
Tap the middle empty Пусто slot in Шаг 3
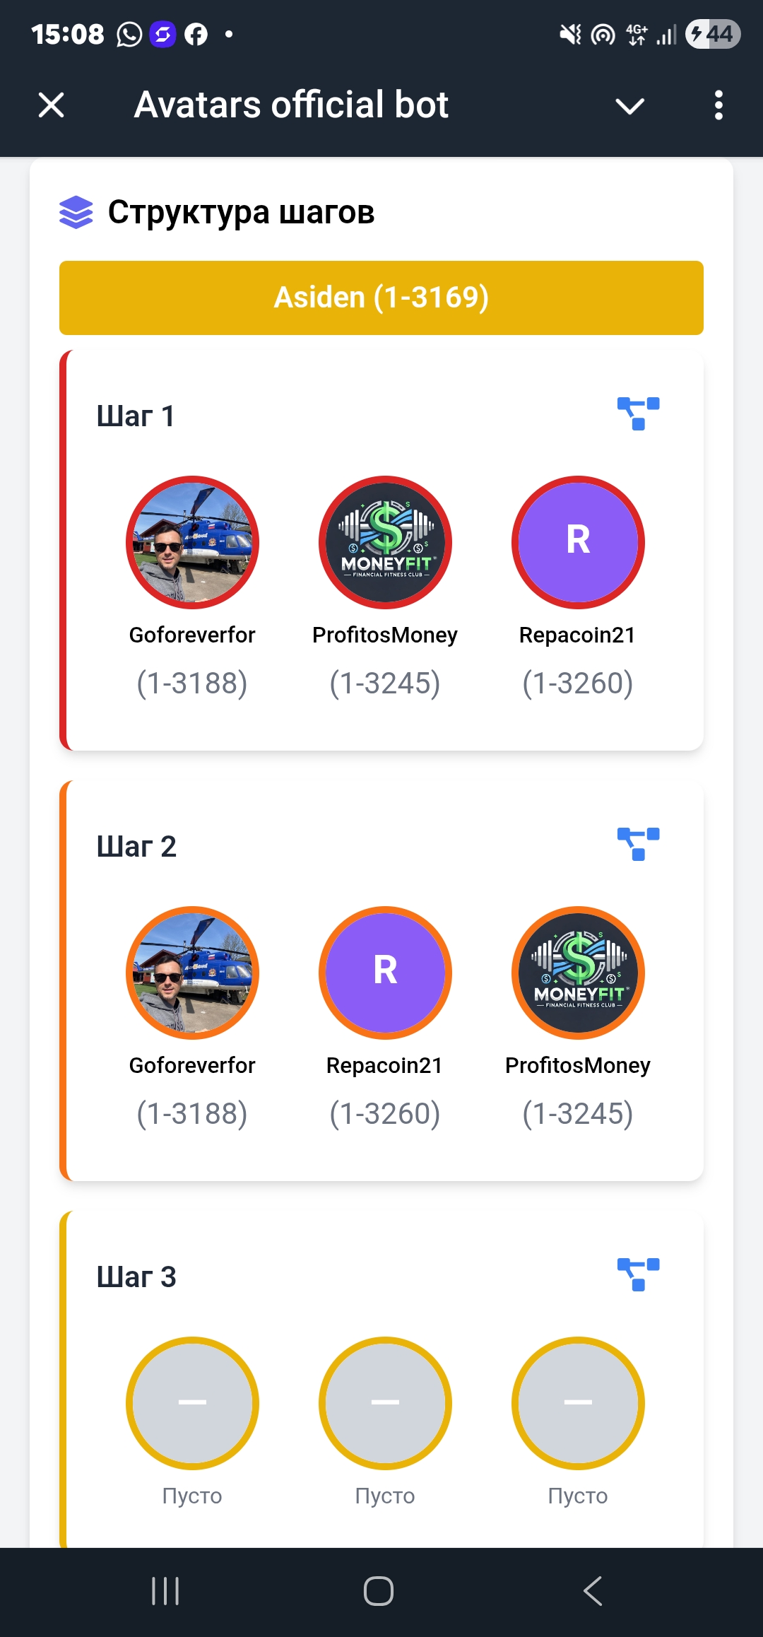pos(385,1403)
